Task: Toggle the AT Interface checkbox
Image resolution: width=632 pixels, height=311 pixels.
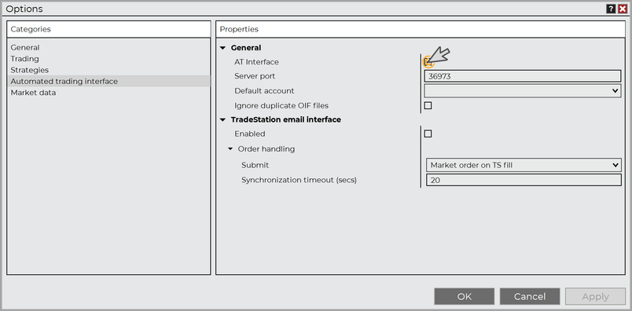Action: (428, 62)
